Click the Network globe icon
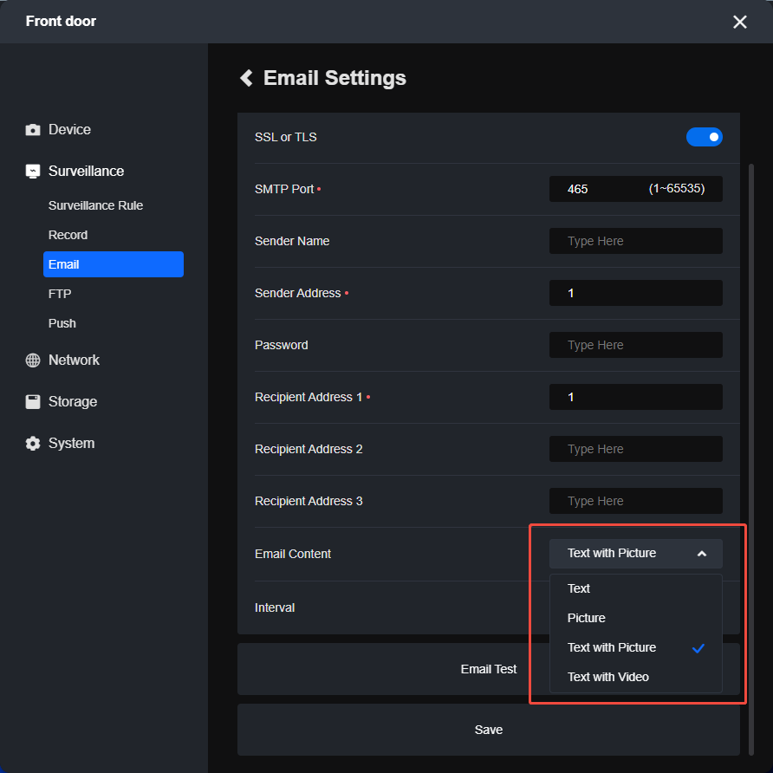Viewport: 773px width, 773px height. 33,361
